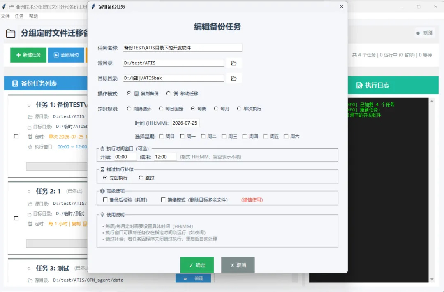
Task: Click the hourglass icon of 错过执行补偿
Action: tap(102, 169)
